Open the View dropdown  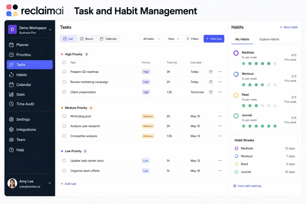[x=173, y=39]
